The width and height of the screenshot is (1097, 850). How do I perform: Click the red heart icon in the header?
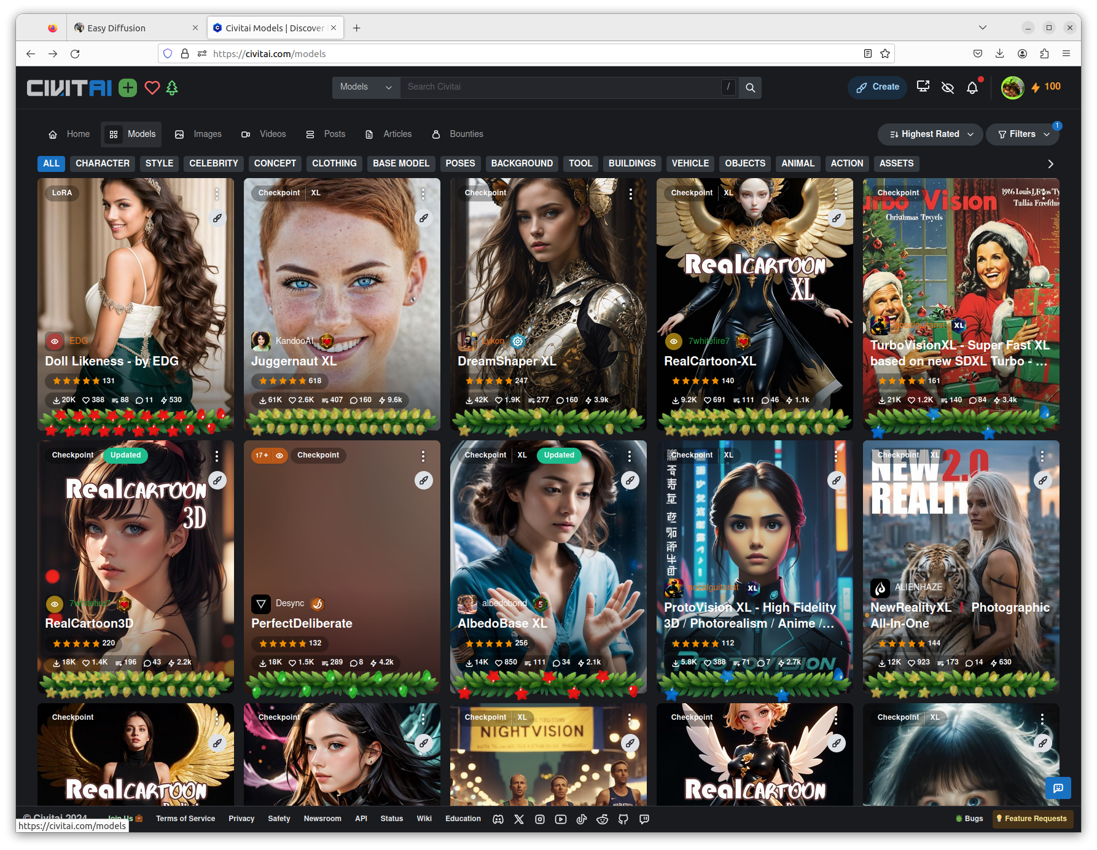coord(152,88)
